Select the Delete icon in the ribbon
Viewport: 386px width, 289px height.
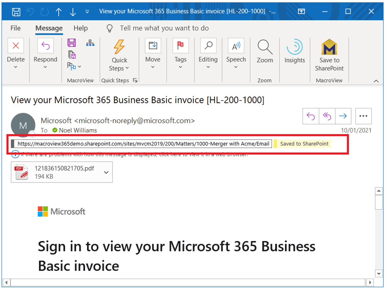coord(16,46)
